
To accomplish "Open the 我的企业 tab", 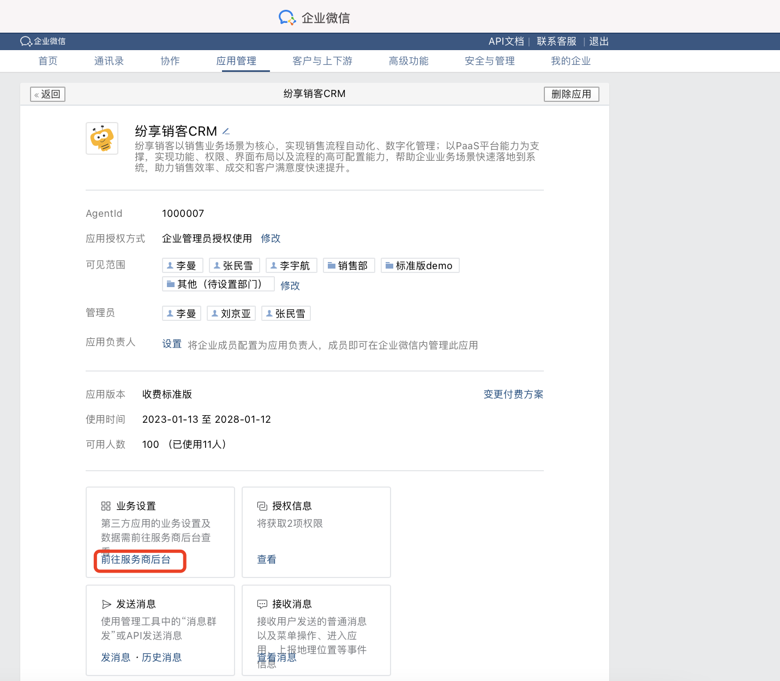I will (x=571, y=61).
